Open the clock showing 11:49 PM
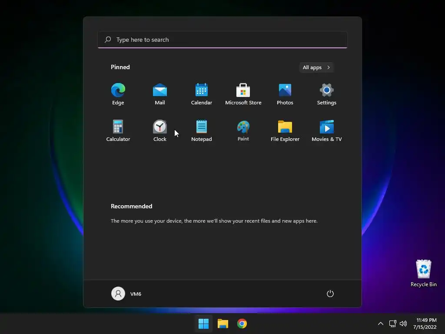The image size is (445, 334). point(425,324)
